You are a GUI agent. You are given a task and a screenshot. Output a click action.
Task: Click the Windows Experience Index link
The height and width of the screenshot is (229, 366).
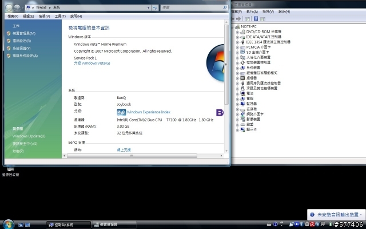tap(149, 112)
